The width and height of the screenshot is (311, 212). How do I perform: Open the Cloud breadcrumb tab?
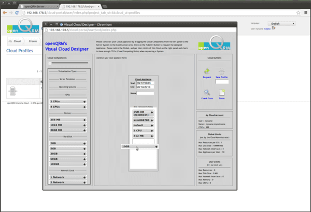[x=15, y=41]
